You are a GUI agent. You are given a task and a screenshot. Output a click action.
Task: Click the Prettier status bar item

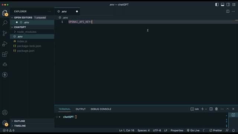(x=216, y=131)
